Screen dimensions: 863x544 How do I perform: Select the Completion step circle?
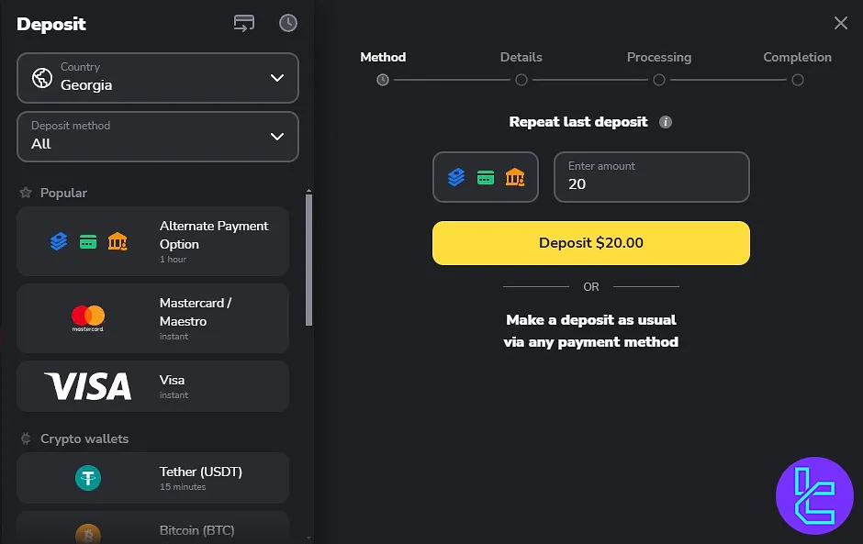click(798, 80)
